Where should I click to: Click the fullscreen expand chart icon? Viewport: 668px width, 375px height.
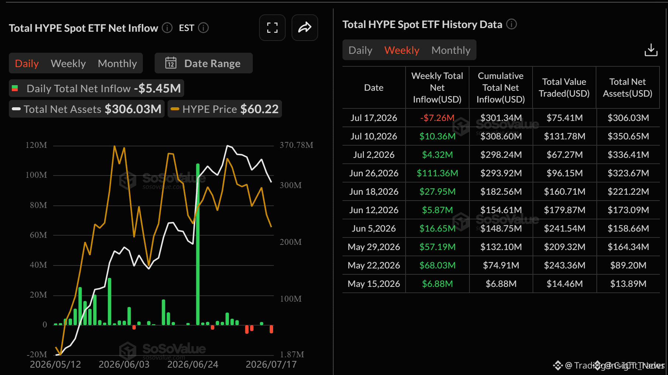(272, 28)
